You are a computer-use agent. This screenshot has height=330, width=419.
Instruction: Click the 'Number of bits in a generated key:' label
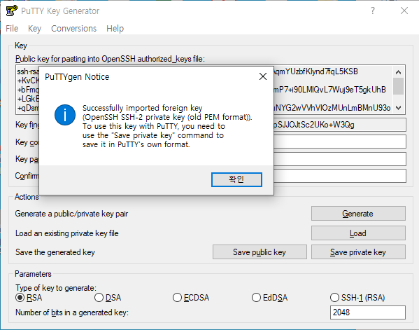pos(72,312)
